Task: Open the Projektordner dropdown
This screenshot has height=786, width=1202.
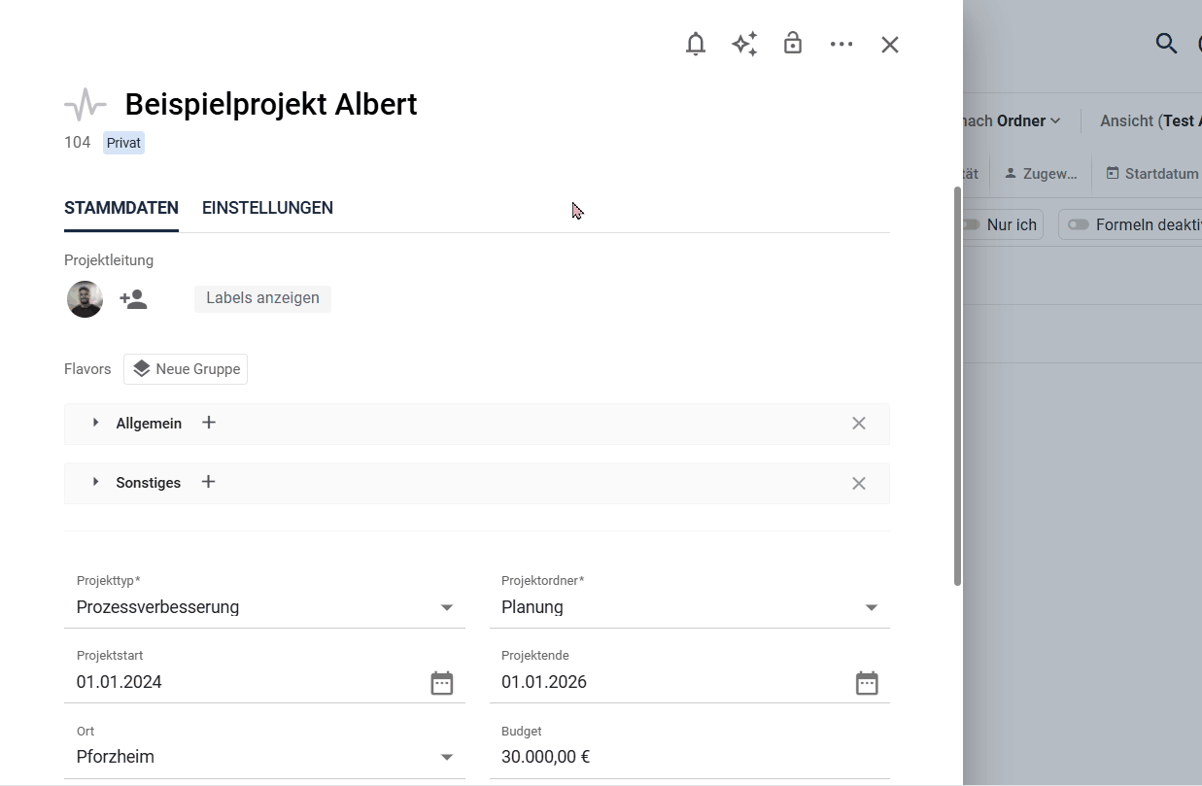Action: [872, 608]
